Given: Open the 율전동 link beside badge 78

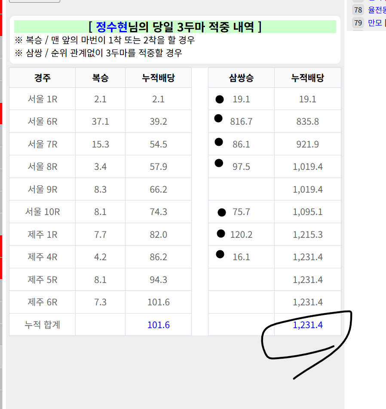Looking at the screenshot, I should point(377,9).
